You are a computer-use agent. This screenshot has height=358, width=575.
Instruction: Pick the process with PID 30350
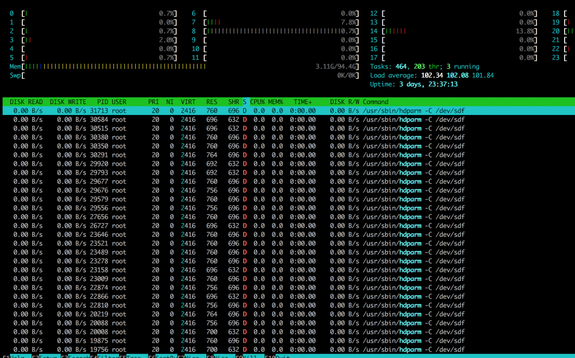[289, 146]
